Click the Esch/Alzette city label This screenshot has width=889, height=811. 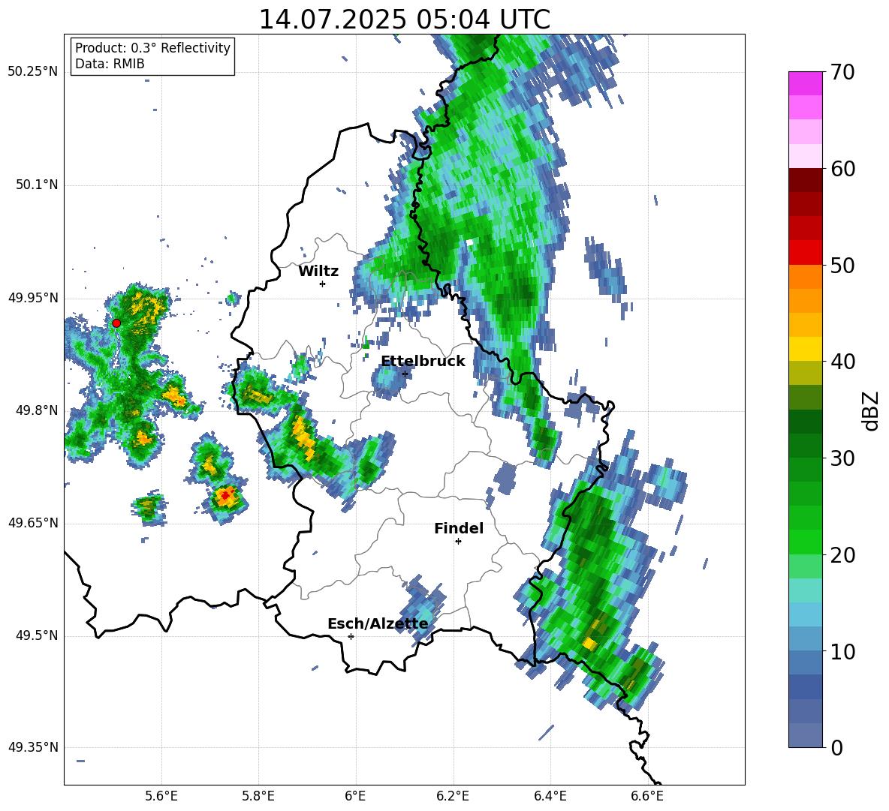point(378,624)
